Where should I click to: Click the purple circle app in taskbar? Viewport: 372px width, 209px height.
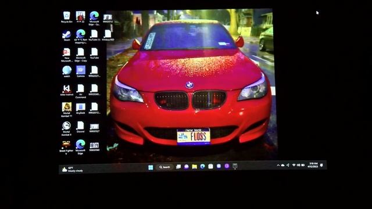coord(227,166)
